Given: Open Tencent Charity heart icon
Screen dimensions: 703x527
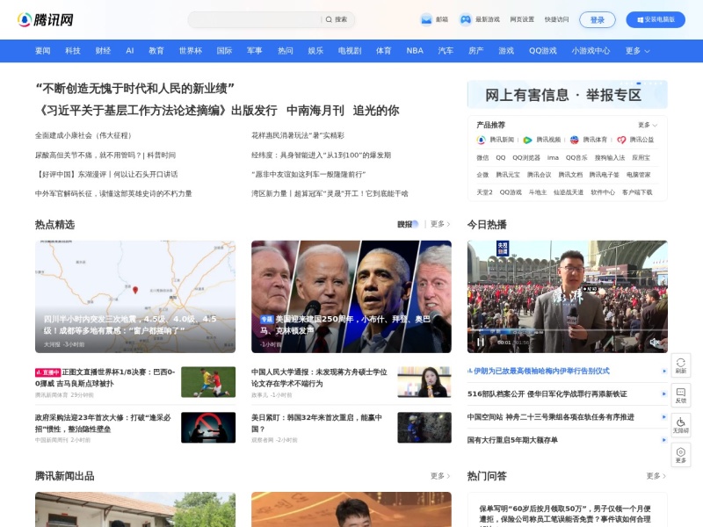Looking at the screenshot, I should point(621,140).
